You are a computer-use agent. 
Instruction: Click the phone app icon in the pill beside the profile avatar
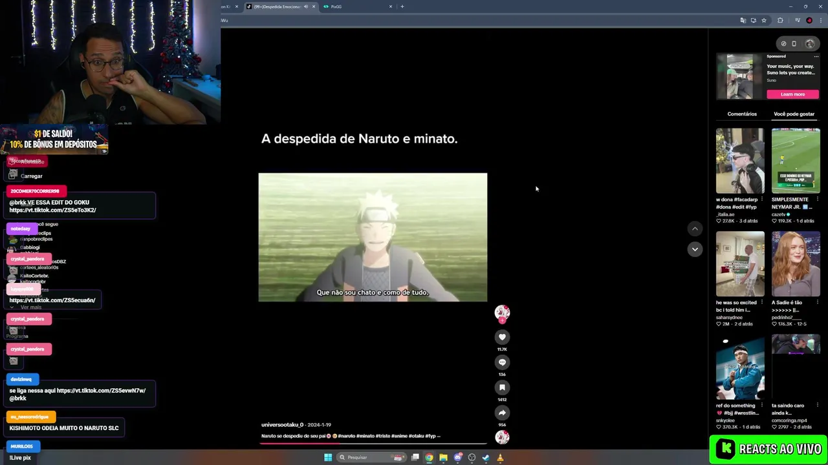click(x=794, y=44)
